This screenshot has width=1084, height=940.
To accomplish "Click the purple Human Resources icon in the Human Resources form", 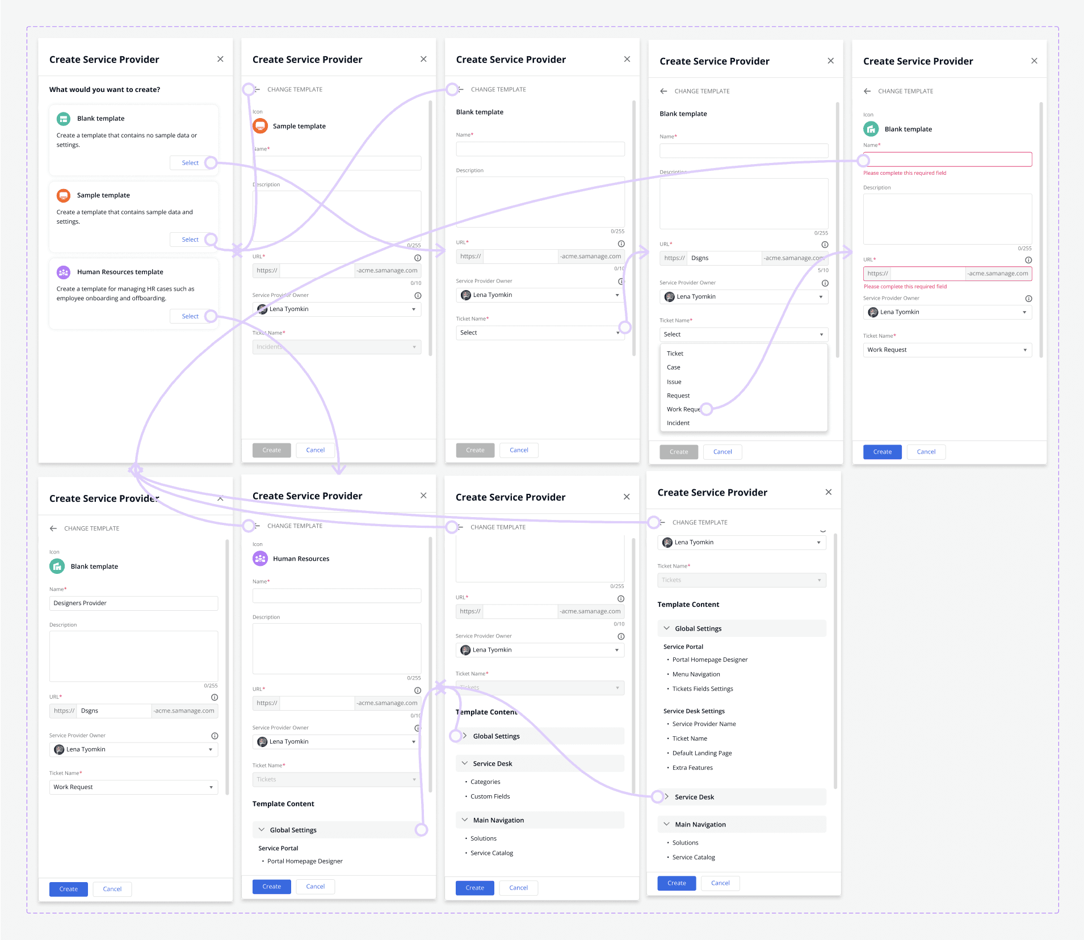I will point(260,559).
